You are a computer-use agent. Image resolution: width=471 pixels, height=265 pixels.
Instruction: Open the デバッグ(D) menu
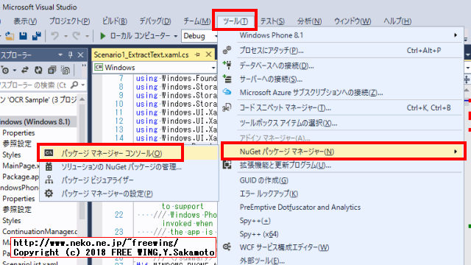pos(155,21)
